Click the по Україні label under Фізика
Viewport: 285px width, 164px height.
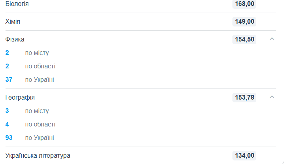click(40, 80)
